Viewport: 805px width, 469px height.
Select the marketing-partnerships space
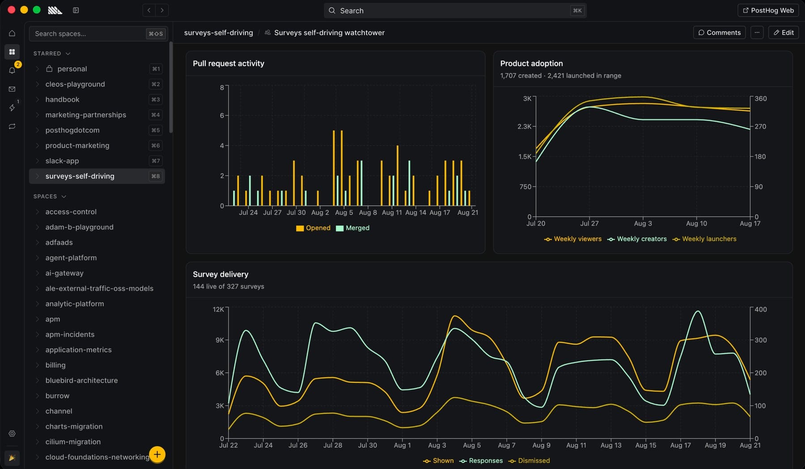click(97, 114)
